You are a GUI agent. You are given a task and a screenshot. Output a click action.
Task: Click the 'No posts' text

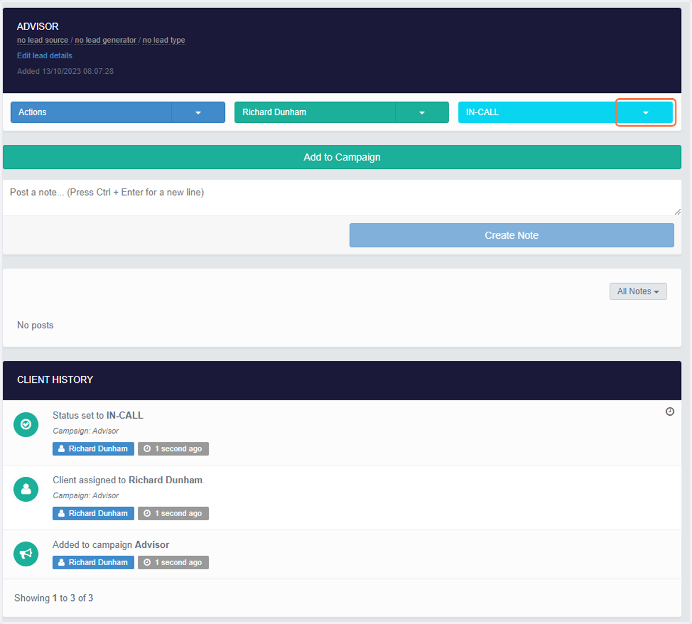(x=35, y=325)
